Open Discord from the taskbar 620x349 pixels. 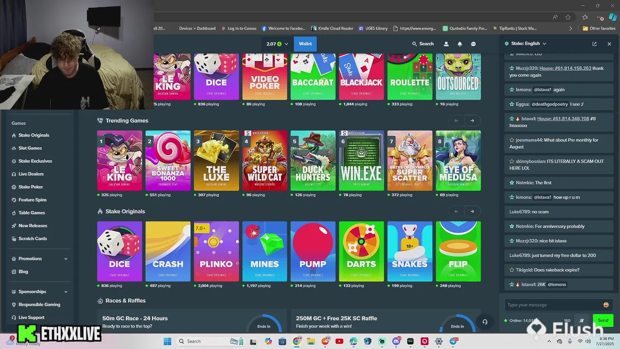click(396, 341)
